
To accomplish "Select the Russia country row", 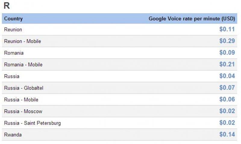I will (x=12, y=76).
